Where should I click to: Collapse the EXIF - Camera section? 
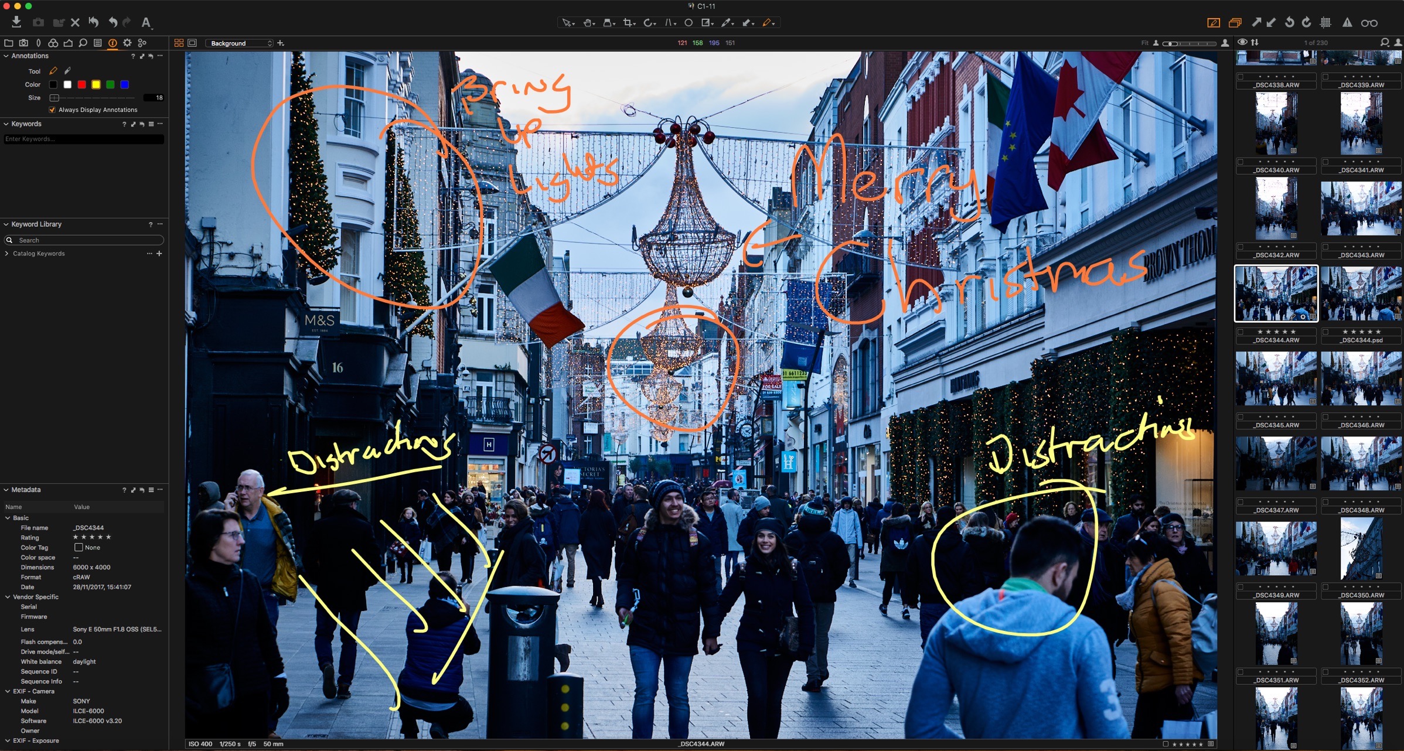(8, 691)
